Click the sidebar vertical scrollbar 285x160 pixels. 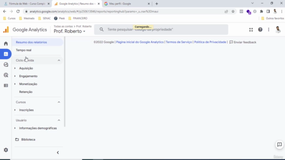[65, 82]
